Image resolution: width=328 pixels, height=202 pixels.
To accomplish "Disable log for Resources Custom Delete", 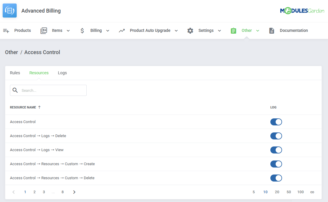I will pyautogui.click(x=276, y=178).
